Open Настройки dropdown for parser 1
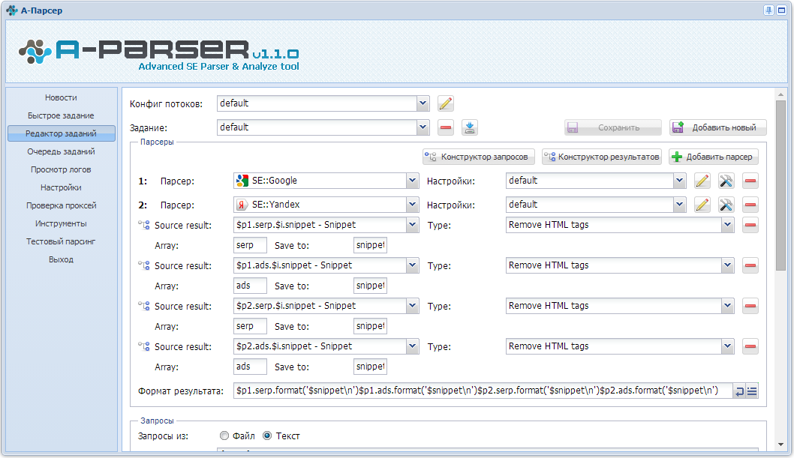Viewport: 794px width, 458px height. click(x=679, y=181)
